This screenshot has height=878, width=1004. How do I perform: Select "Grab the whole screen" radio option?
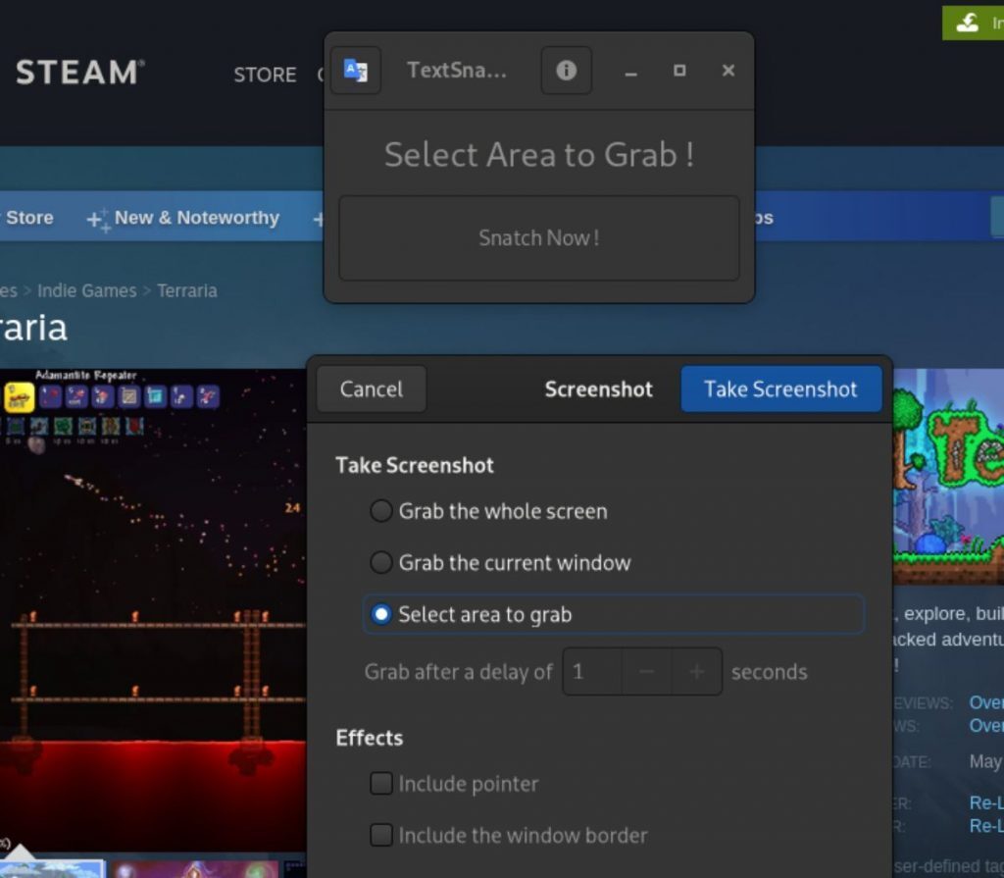coord(380,511)
